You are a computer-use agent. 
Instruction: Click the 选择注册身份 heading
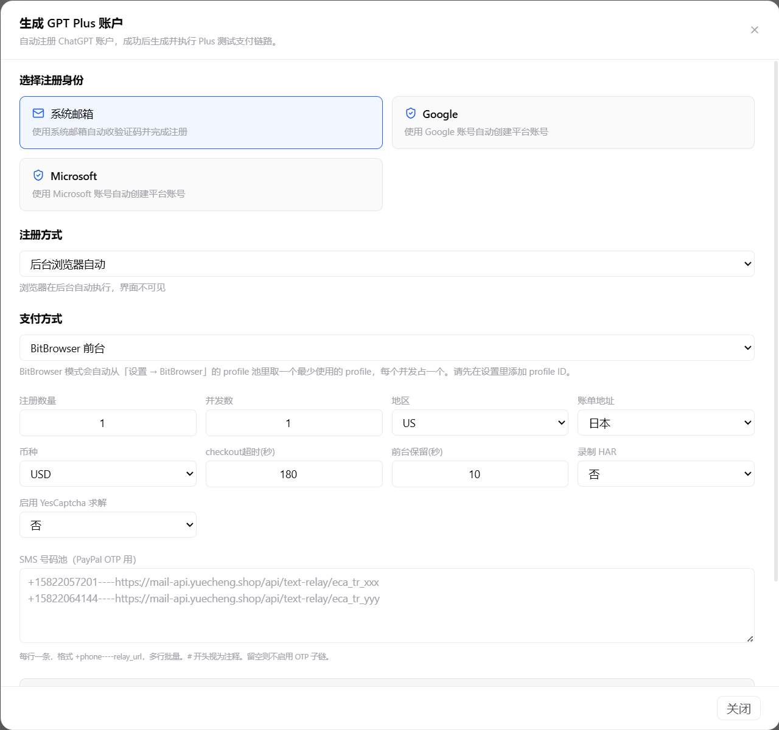[x=51, y=80]
